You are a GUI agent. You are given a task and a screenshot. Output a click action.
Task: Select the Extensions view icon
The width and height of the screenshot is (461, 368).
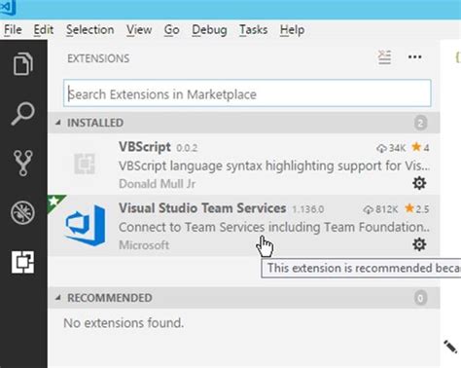[x=22, y=262]
